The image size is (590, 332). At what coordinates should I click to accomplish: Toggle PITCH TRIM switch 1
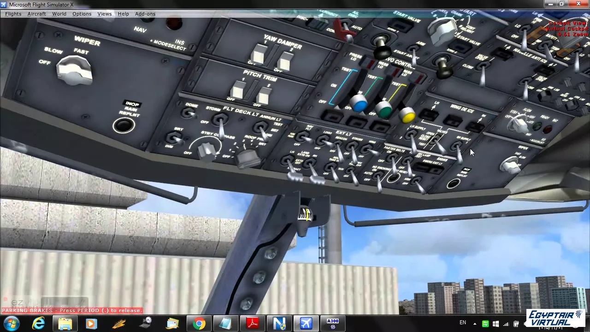pyautogui.click(x=237, y=89)
